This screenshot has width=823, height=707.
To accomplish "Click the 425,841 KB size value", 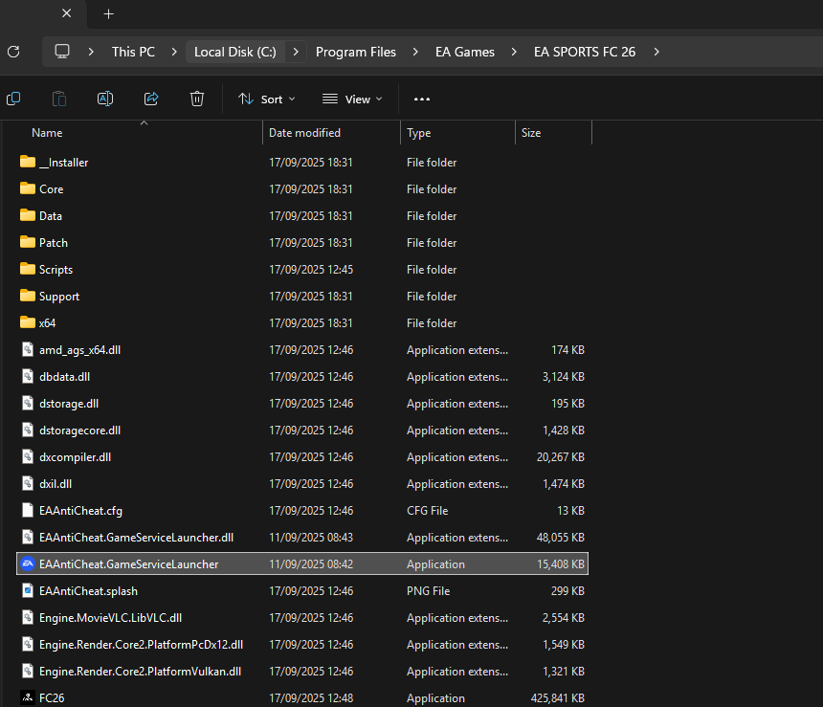I will [557, 698].
